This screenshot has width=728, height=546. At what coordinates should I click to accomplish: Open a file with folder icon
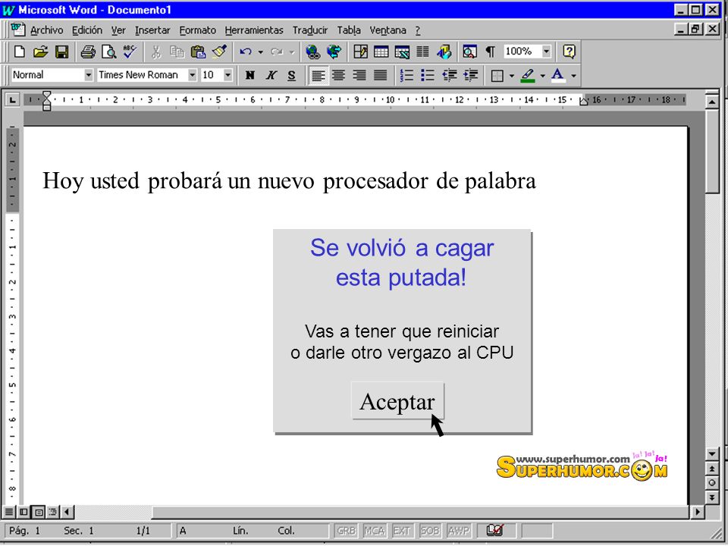[40, 52]
